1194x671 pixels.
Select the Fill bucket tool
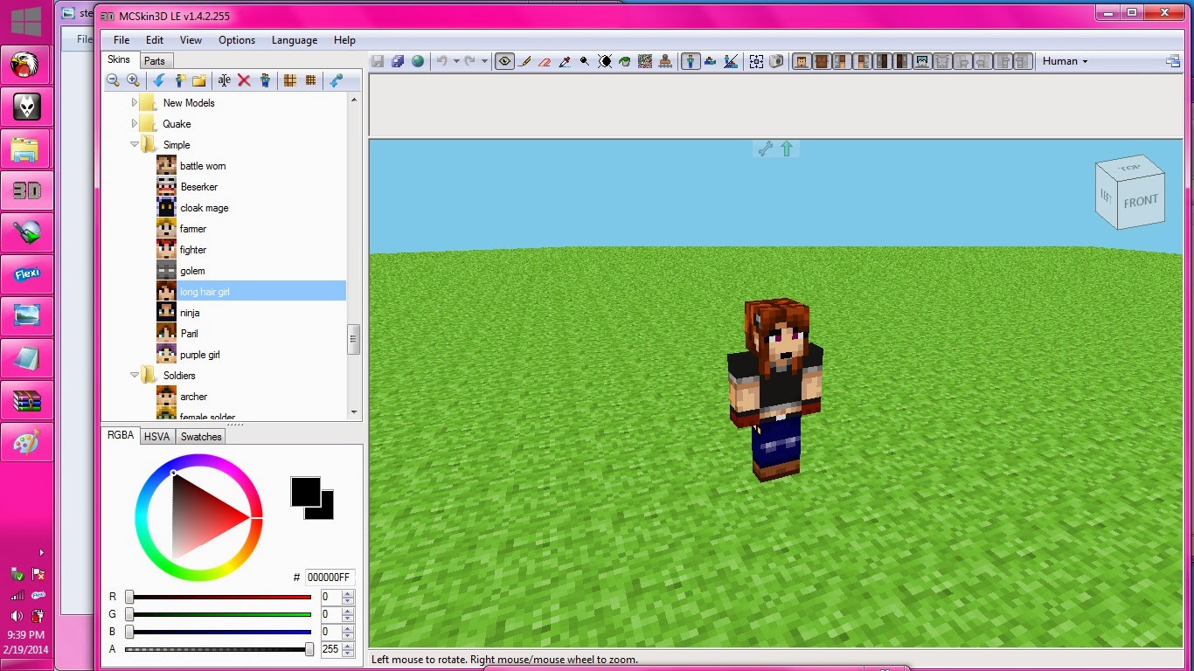pos(624,61)
